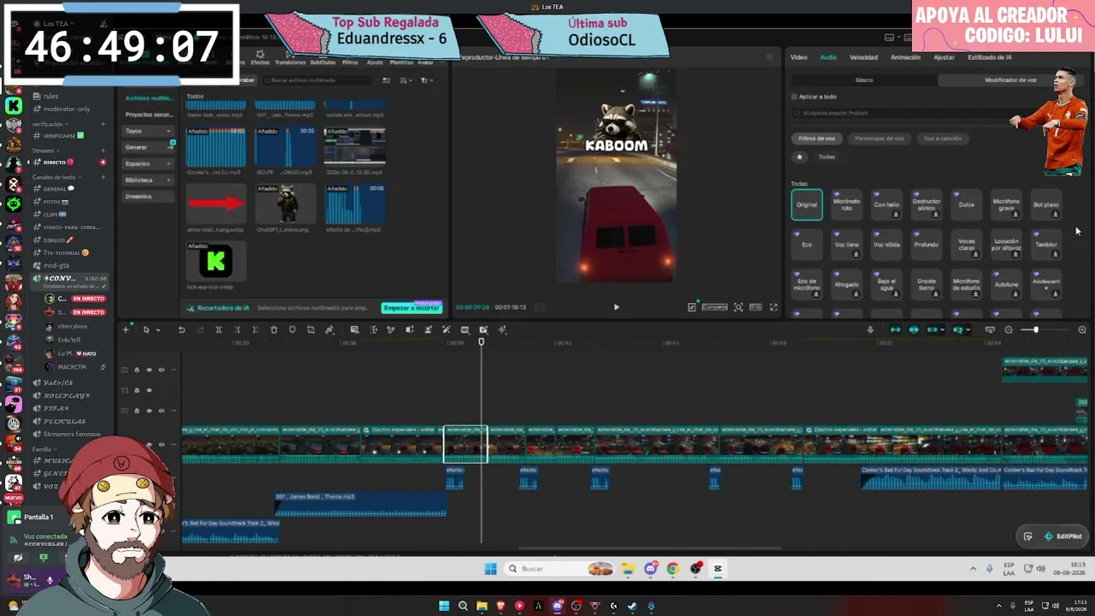This screenshot has height=616, width=1095.
Task: Play the preview in the player panel
Action: [616, 307]
